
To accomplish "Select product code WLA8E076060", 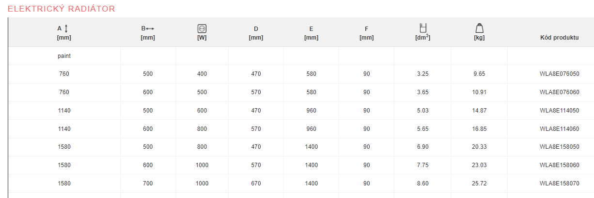I will point(559,92).
